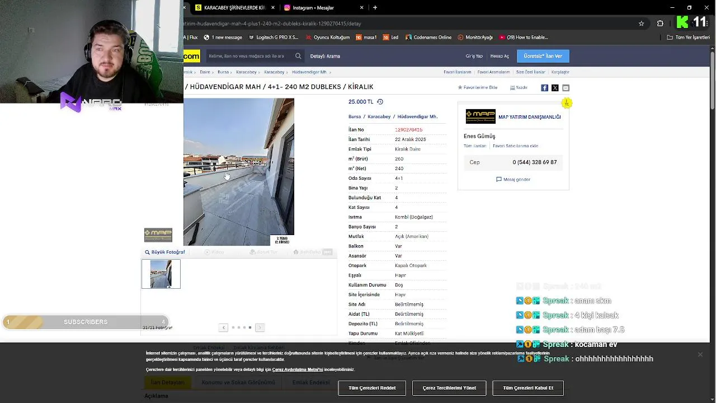
Task: Open the Favori İlanlarım link
Action: coord(458,72)
